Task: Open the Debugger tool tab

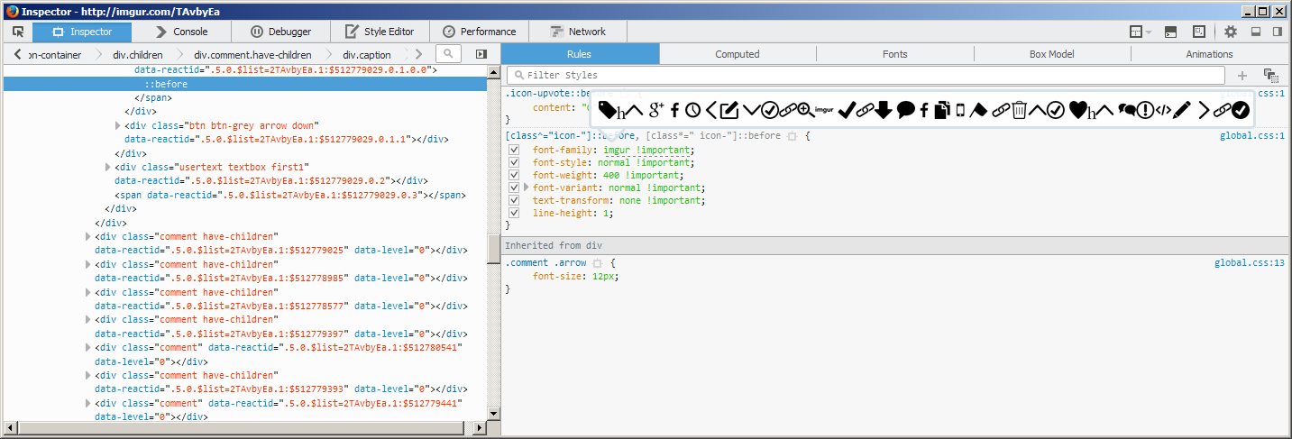Action: [281, 32]
